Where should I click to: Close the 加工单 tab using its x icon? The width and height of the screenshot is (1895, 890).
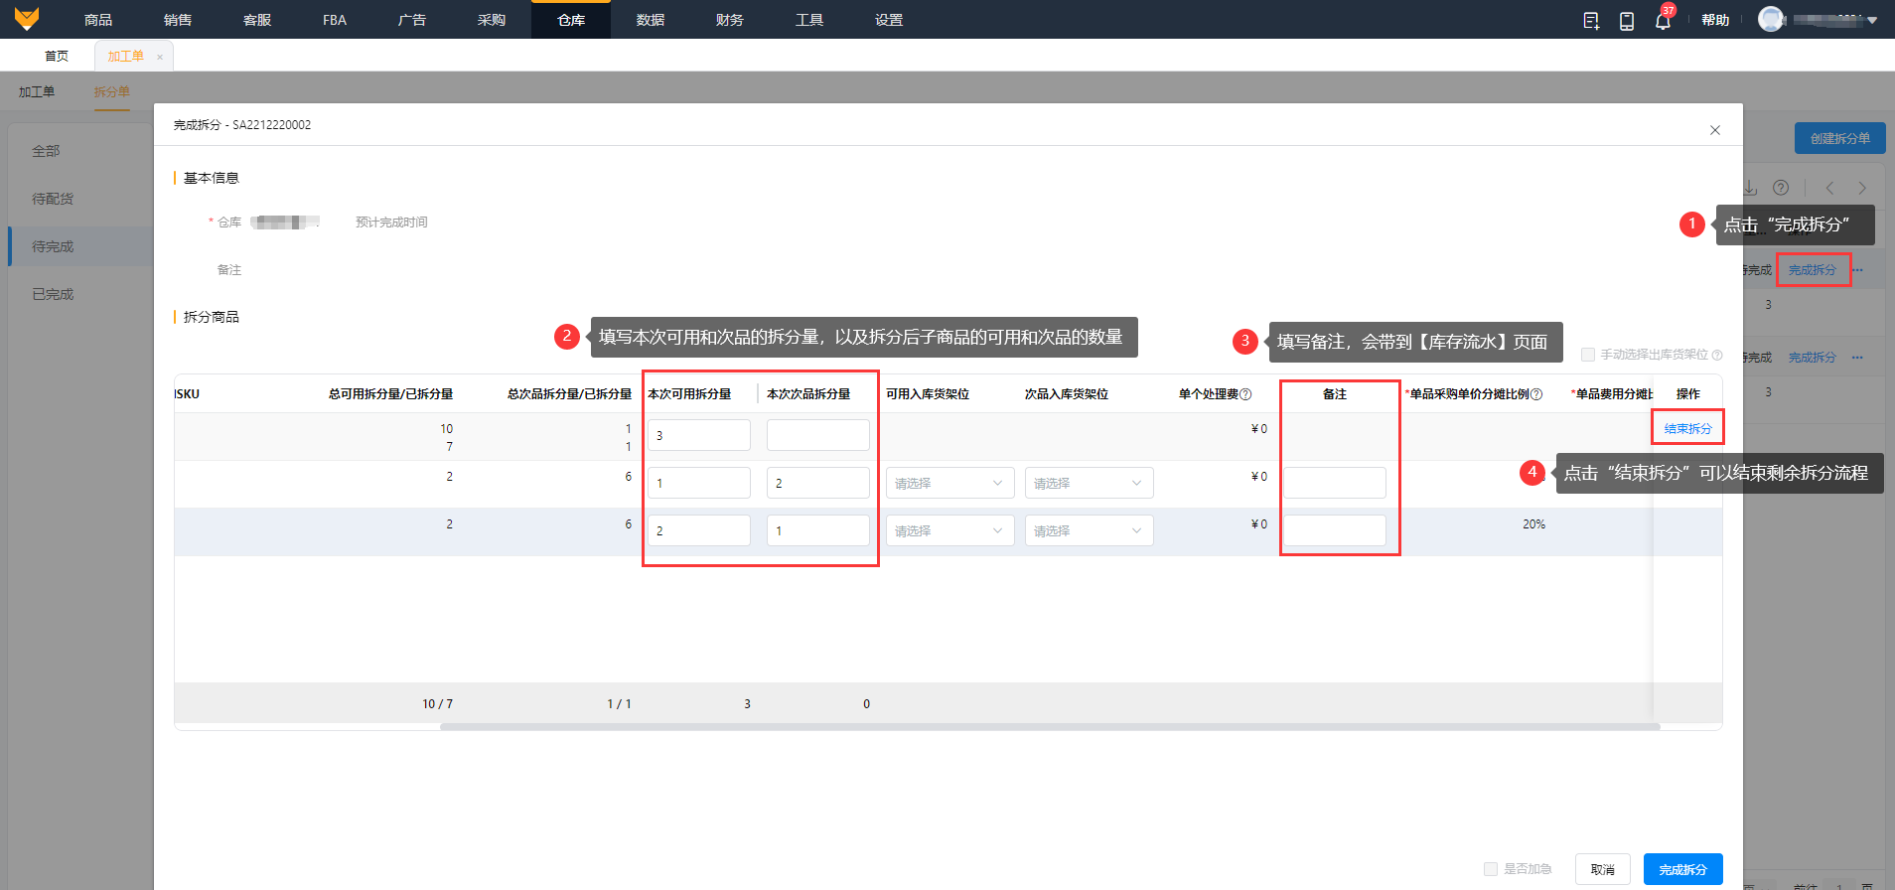tap(160, 57)
